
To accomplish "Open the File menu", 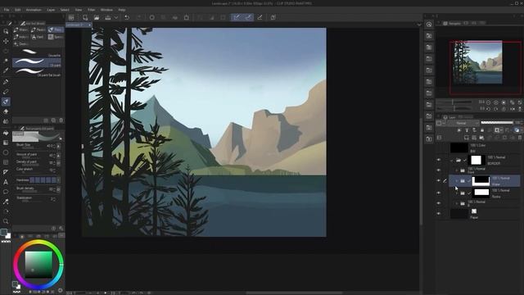I will click(x=7, y=10).
